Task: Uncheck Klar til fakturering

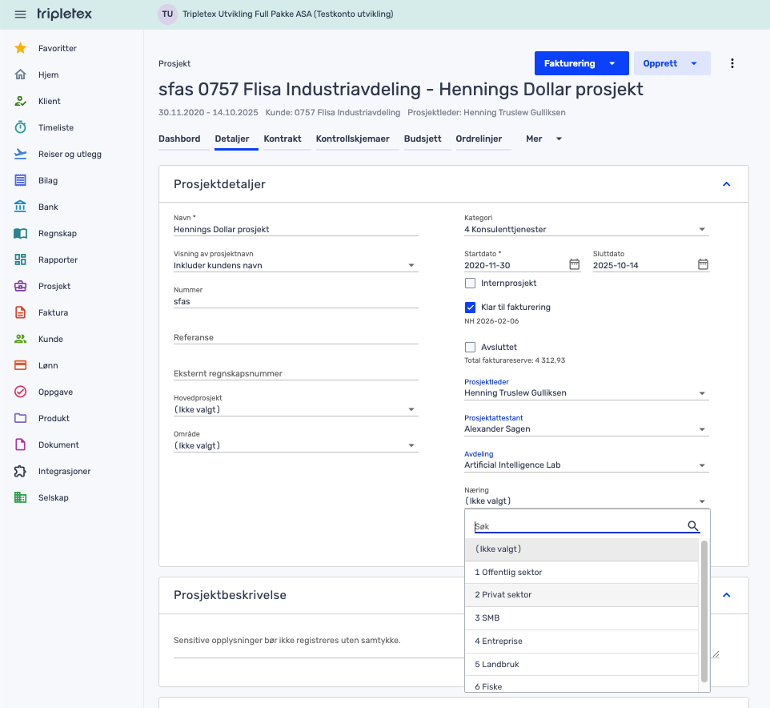Action: 471,307
